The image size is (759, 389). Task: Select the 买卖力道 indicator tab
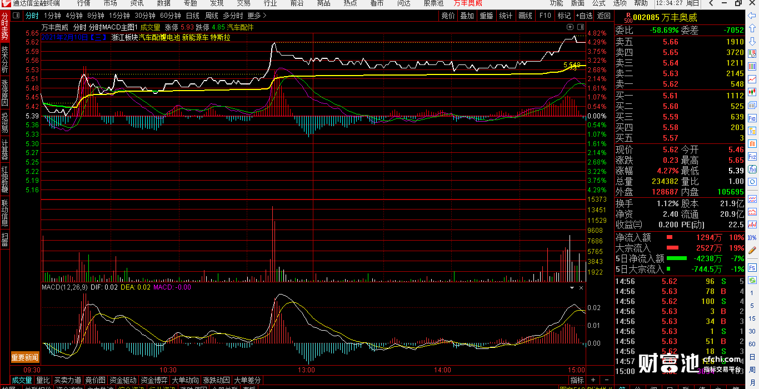point(68,380)
